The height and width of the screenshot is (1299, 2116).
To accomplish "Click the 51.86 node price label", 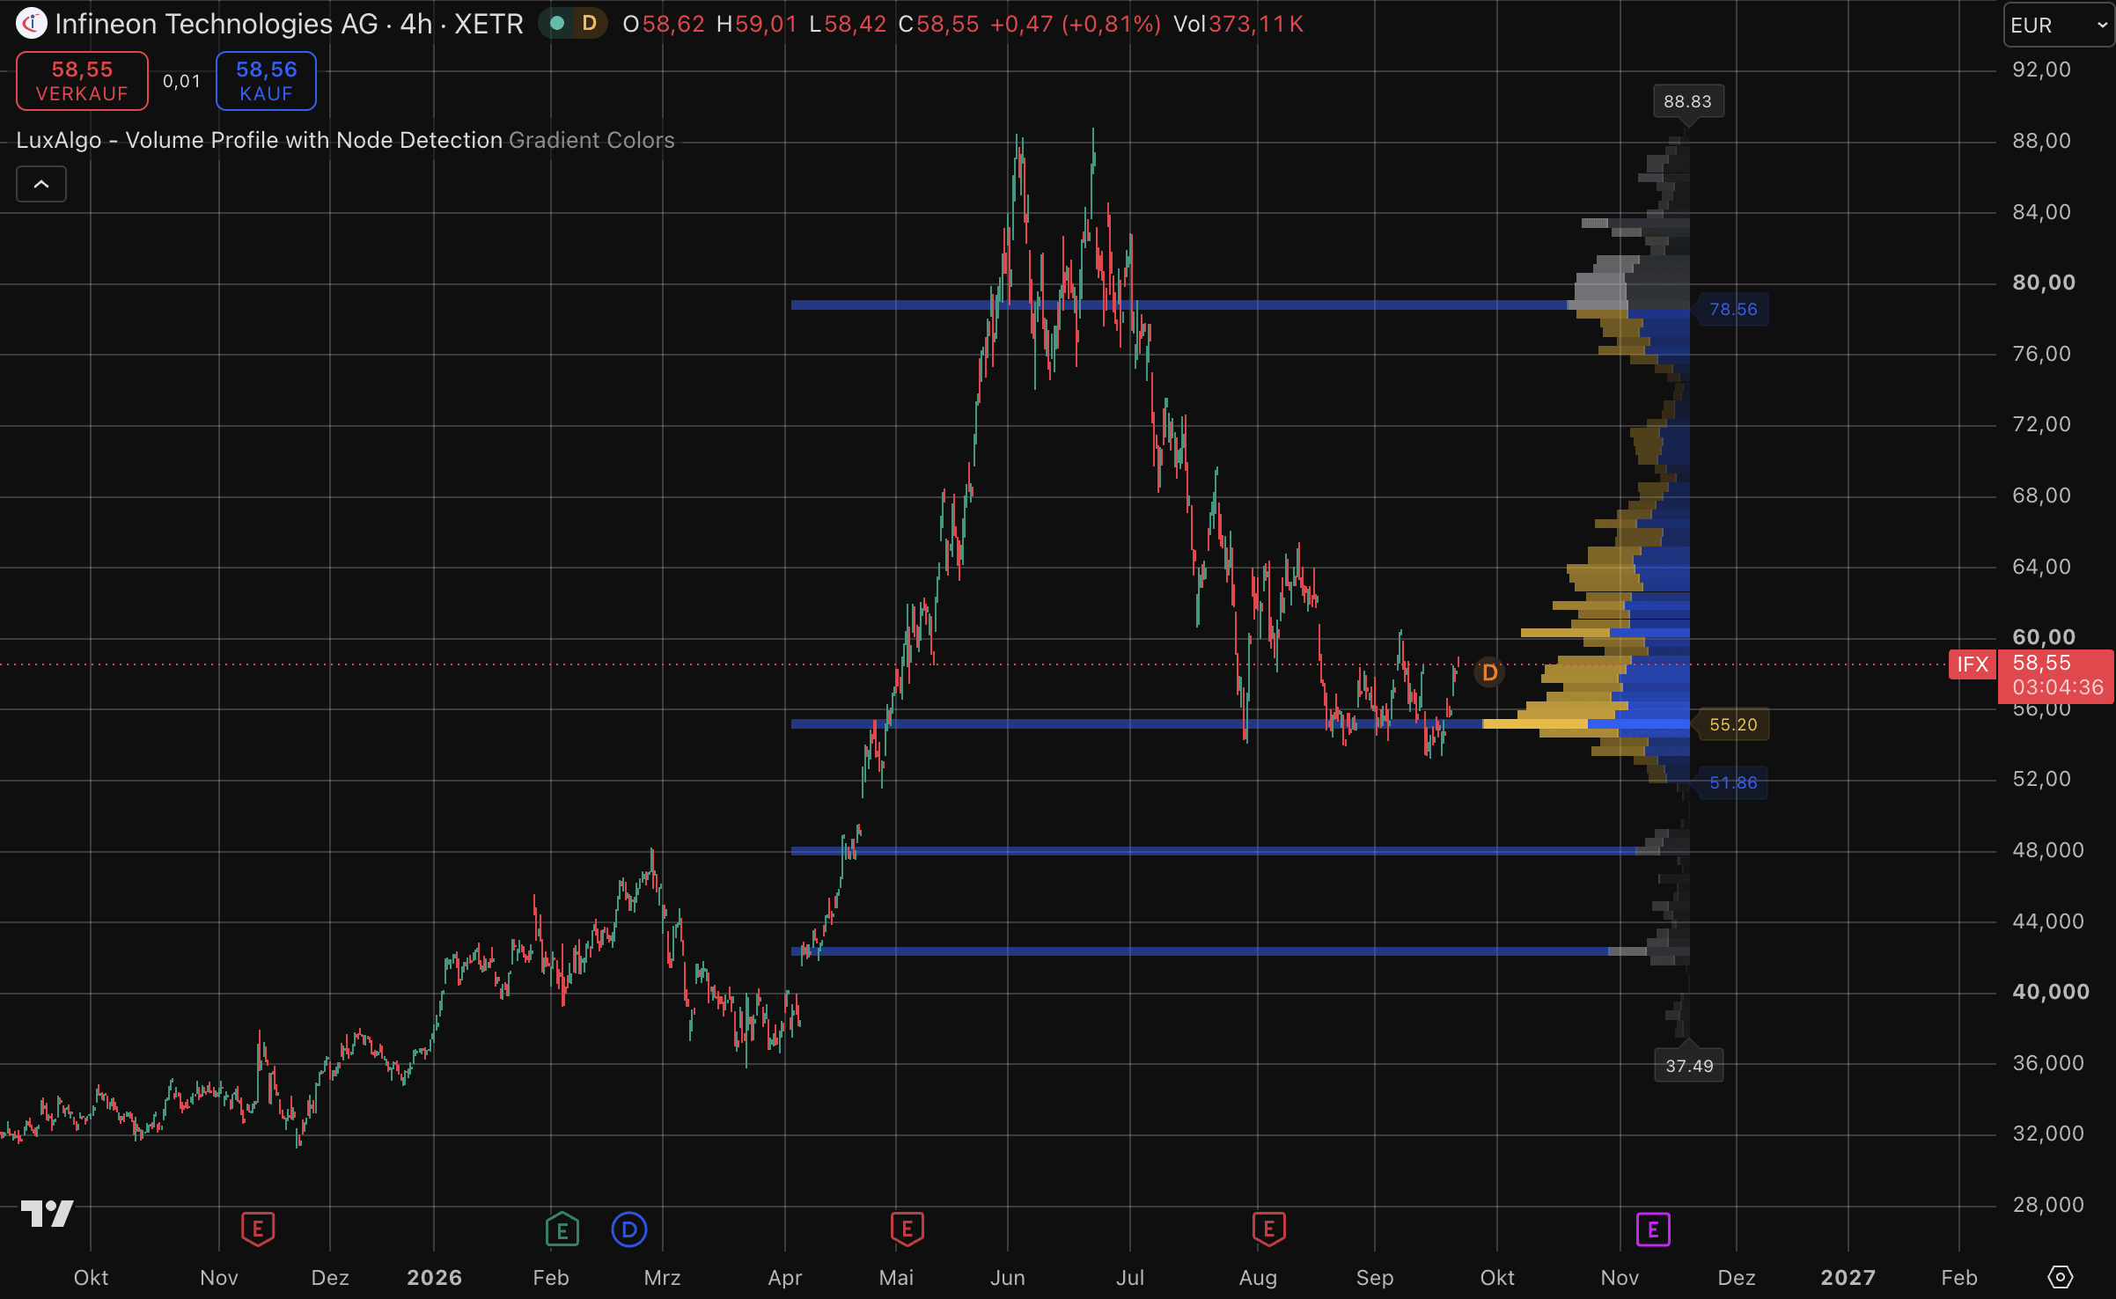I will click(1733, 782).
